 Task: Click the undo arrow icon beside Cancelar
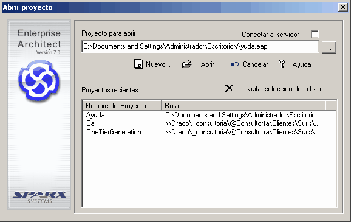pyautogui.click(x=235, y=64)
